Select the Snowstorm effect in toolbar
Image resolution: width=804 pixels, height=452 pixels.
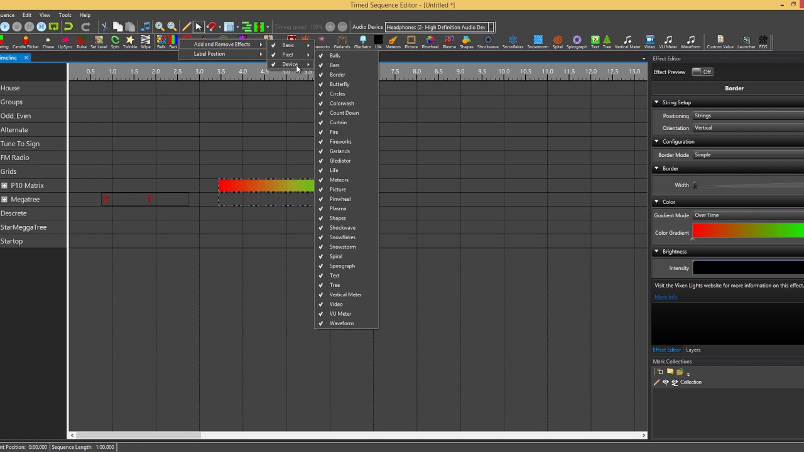pyautogui.click(x=538, y=42)
